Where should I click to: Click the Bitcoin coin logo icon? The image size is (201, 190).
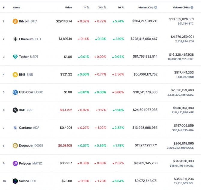15,21
